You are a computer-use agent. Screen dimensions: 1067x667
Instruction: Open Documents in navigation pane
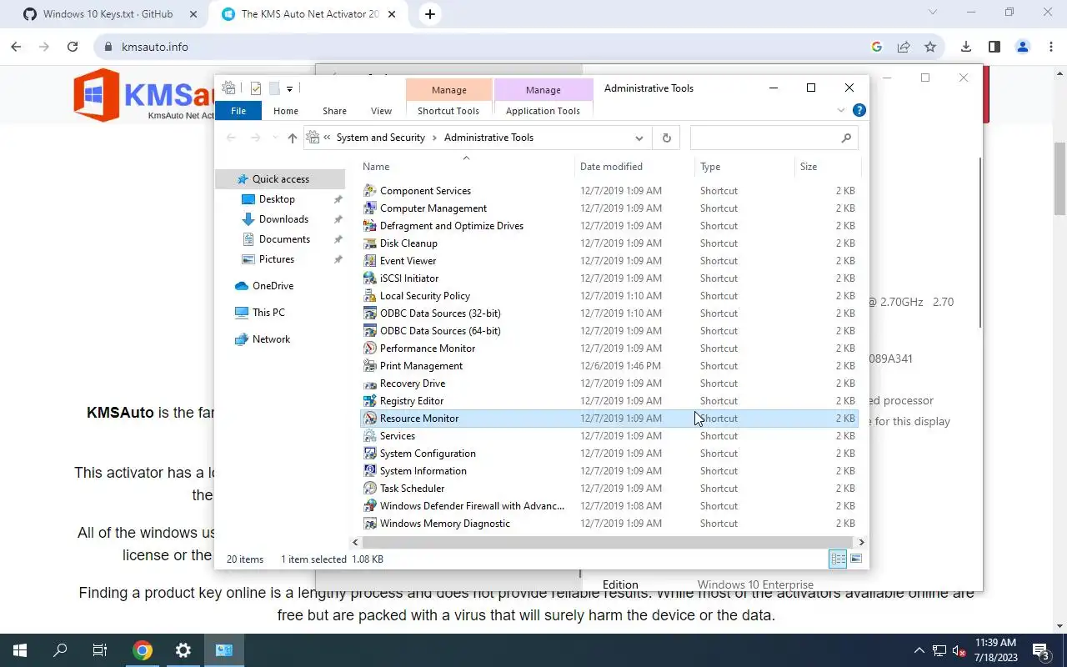284,239
